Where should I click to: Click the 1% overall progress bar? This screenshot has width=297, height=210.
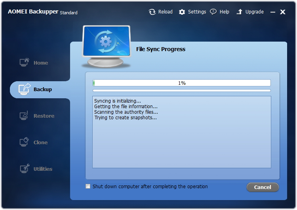(182, 83)
